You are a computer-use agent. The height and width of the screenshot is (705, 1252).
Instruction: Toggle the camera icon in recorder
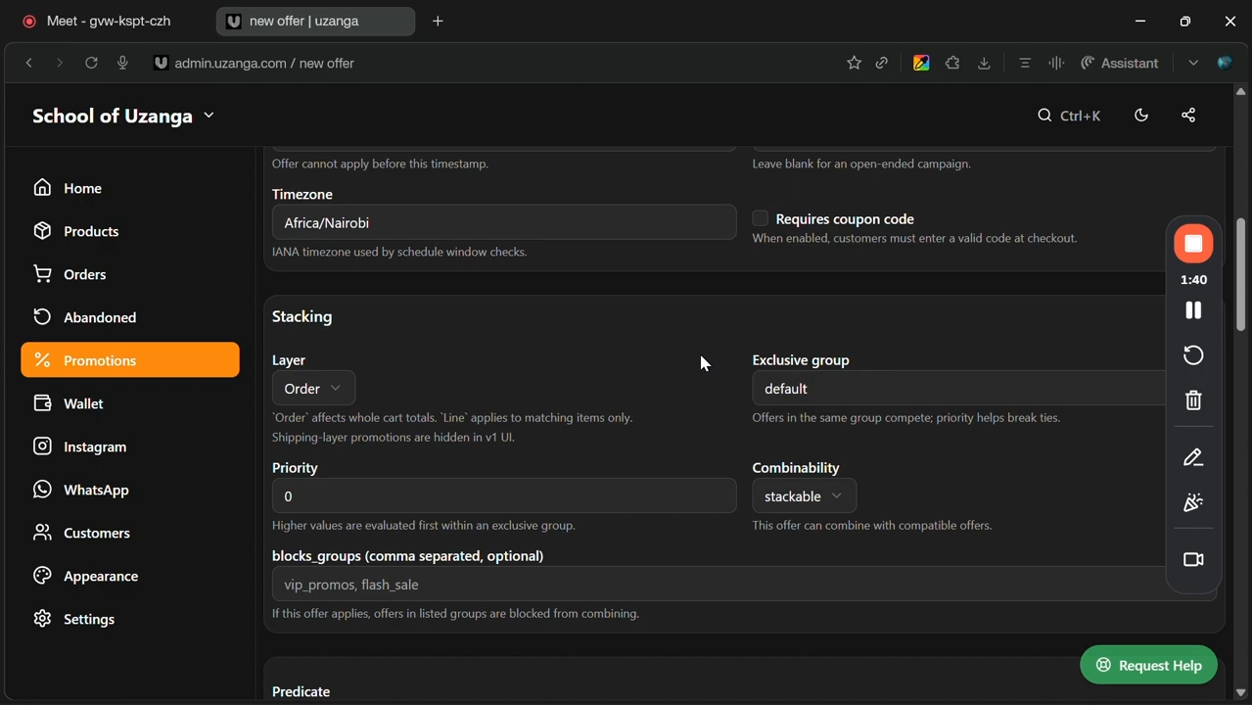tap(1193, 559)
